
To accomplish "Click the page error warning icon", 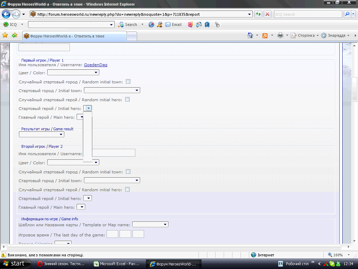I will click(3, 255).
